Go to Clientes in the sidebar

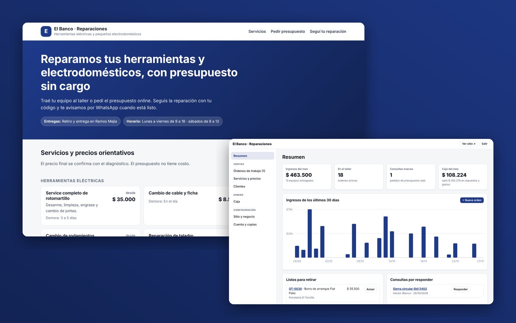pos(253,186)
